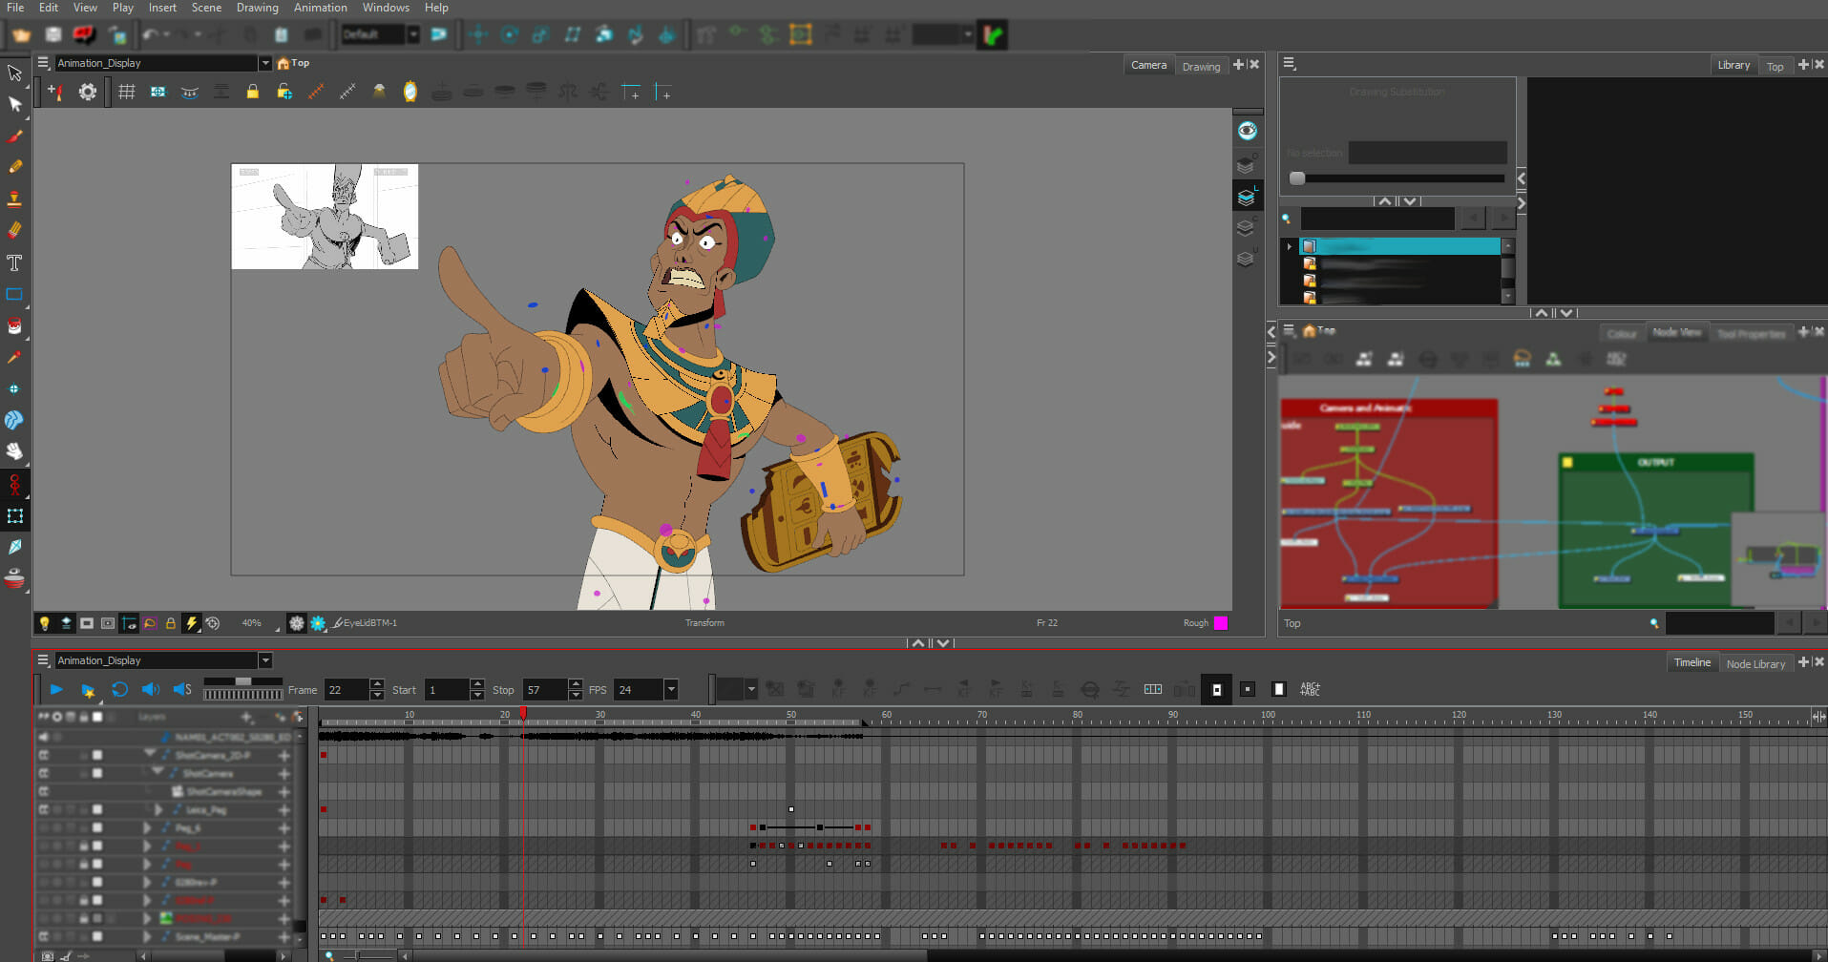Screen dimensions: 1828x962
Task: Toggle the render view light bulb
Action: (44, 622)
